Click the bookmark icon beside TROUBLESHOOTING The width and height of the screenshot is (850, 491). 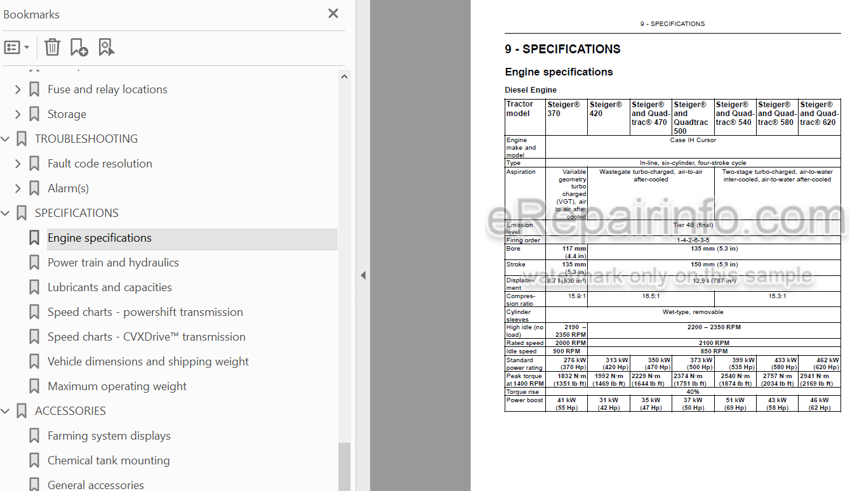(x=22, y=139)
